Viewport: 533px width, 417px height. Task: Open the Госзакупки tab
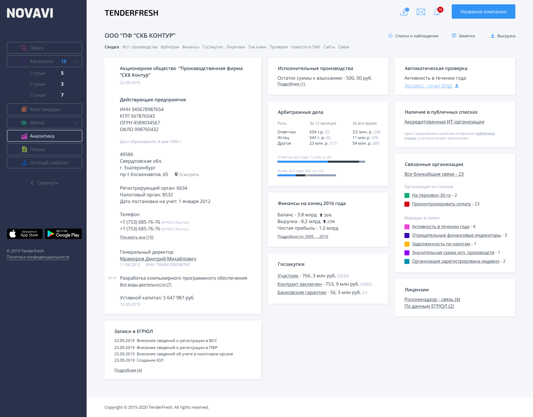(x=213, y=47)
